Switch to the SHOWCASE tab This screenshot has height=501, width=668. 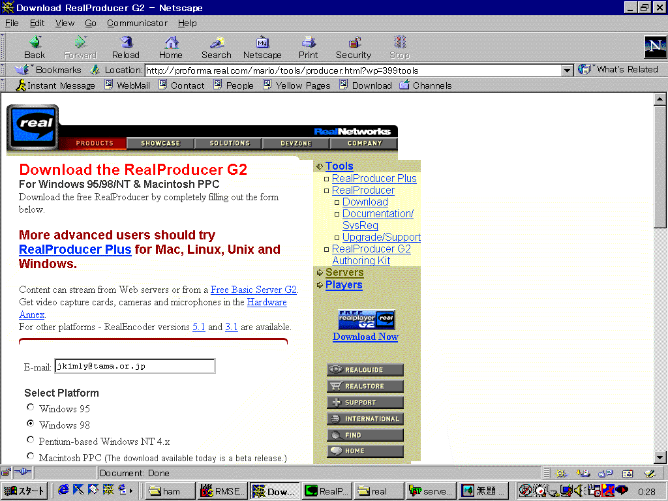(160, 144)
